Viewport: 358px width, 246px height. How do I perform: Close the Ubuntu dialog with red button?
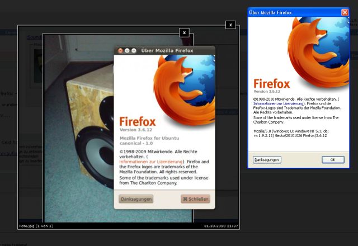(x=120, y=50)
